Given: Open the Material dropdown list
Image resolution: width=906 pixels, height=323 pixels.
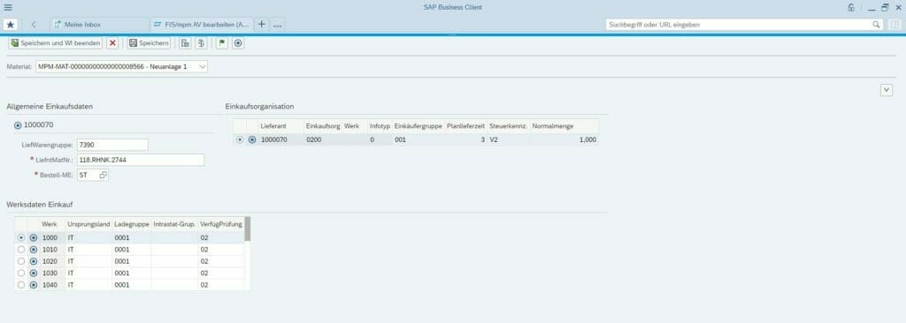Looking at the screenshot, I should point(202,67).
